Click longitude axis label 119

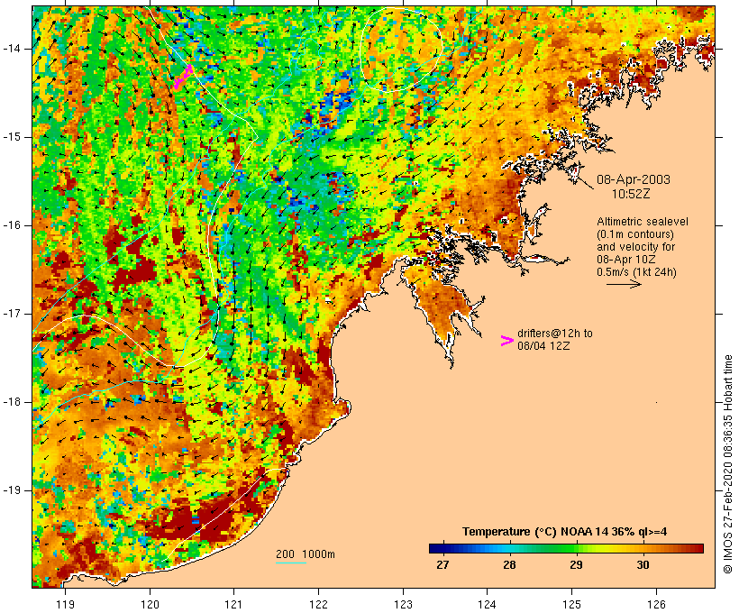(65, 604)
